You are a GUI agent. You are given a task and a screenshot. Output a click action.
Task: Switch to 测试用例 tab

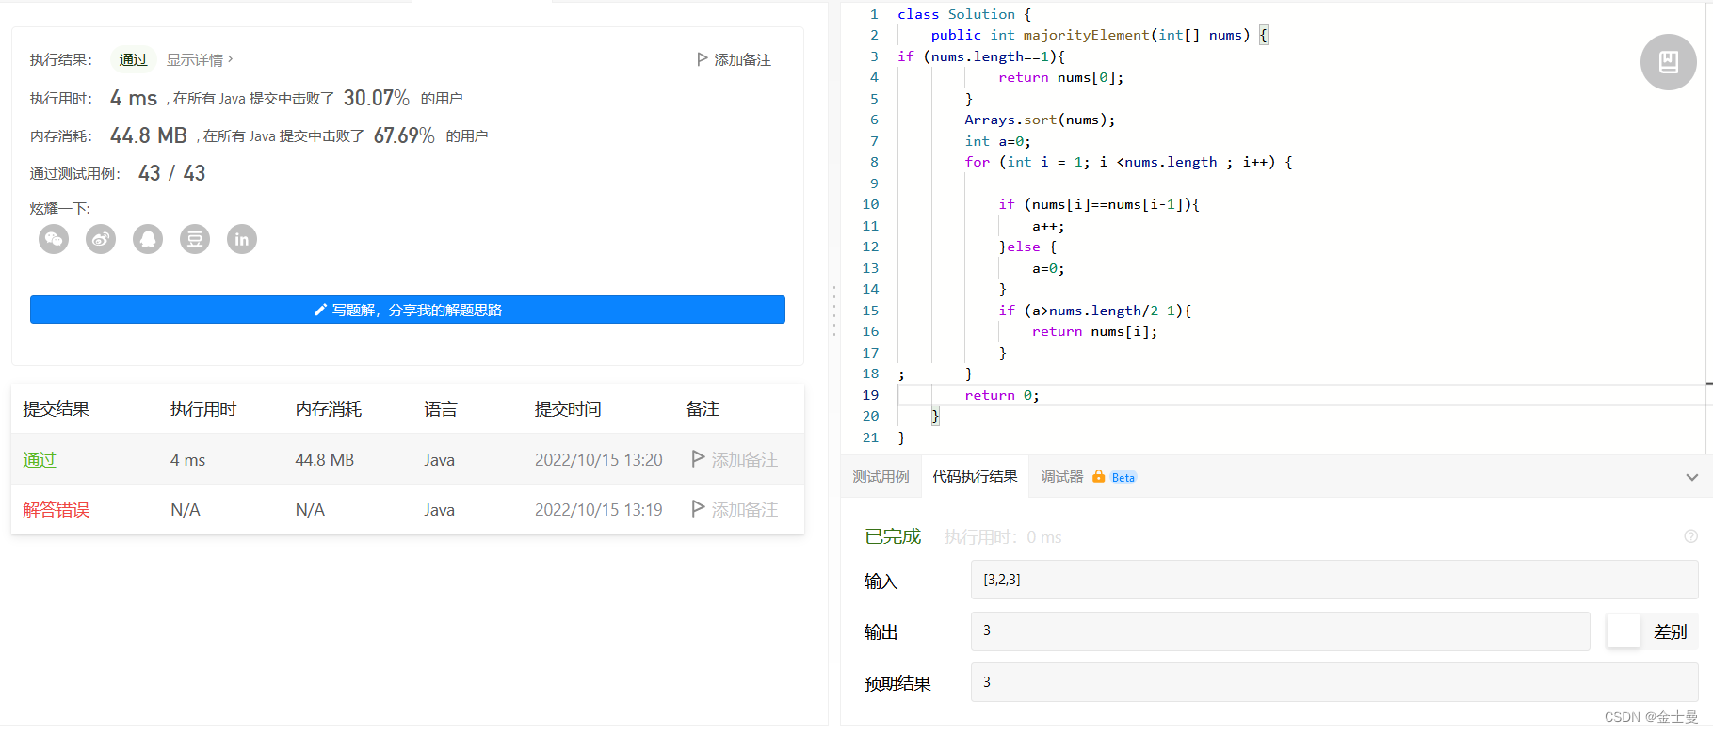[x=881, y=477]
